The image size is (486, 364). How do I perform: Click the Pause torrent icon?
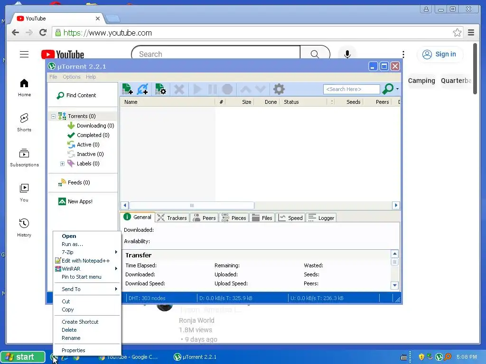pyautogui.click(x=212, y=90)
